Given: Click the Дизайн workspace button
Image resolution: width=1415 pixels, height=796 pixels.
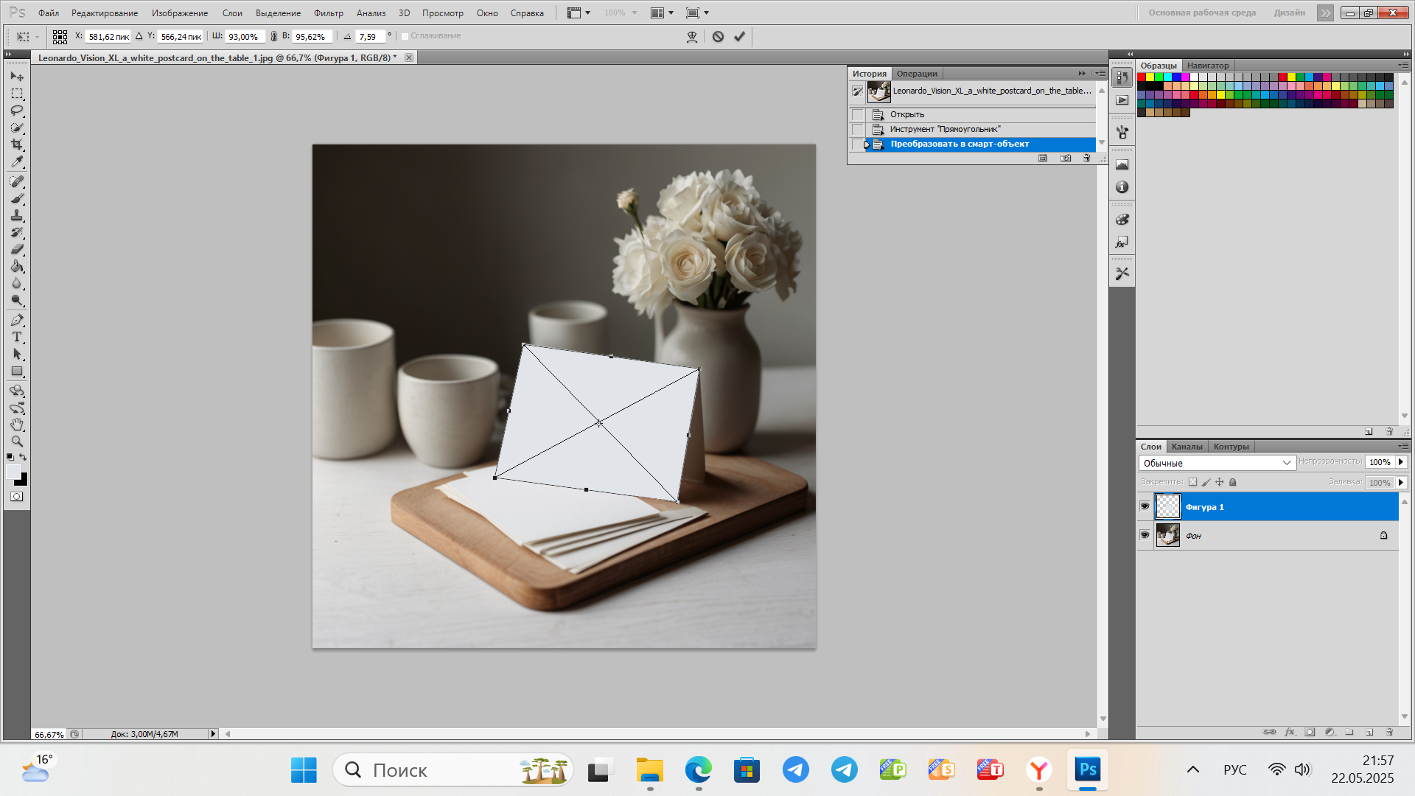Looking at the screenshot, I should coord(1289,13).
